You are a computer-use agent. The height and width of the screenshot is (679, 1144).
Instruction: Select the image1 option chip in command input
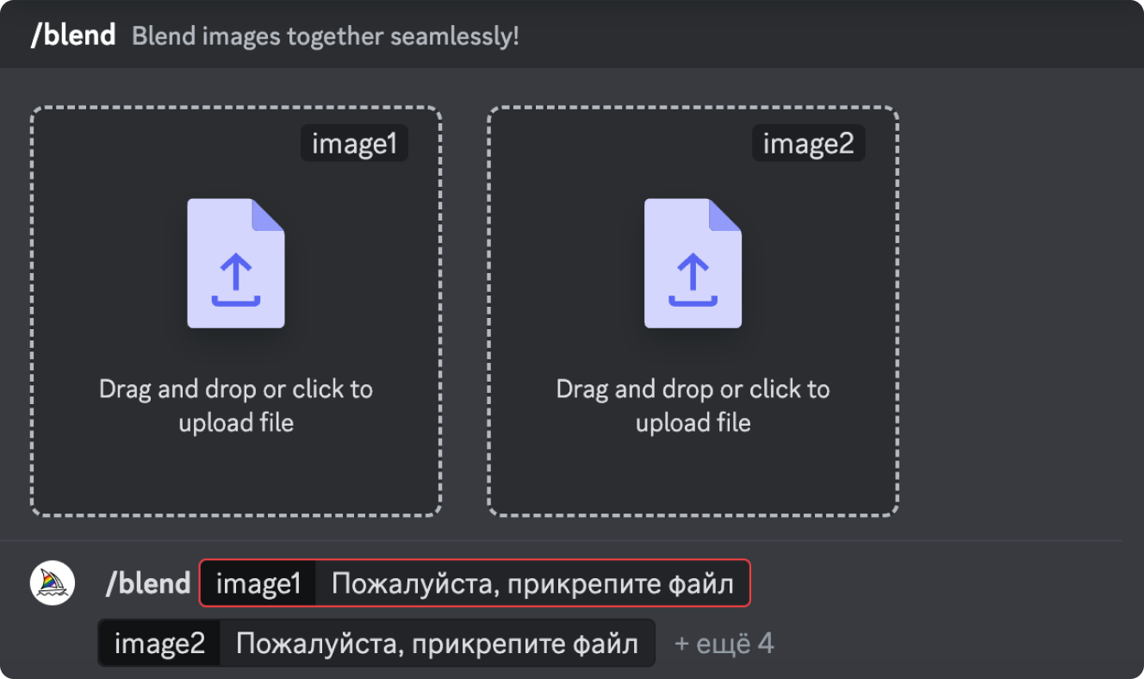pyautogui.click(x=258, y=584)
